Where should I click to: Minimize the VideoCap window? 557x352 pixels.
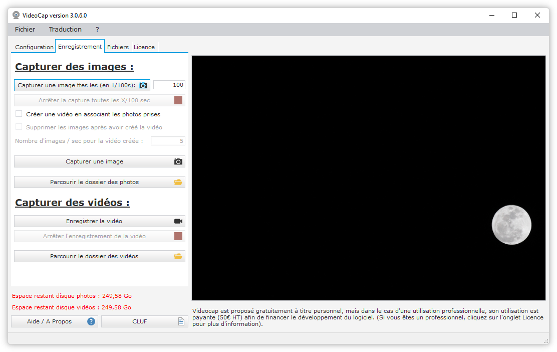(x=492, y=15)
